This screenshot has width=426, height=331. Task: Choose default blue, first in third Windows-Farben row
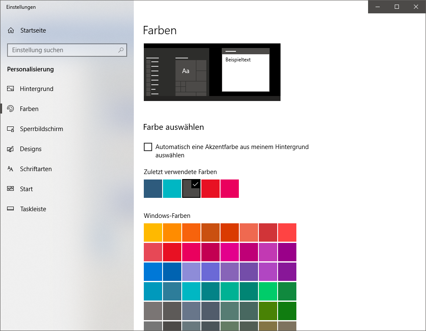click(x=153, y=272)
